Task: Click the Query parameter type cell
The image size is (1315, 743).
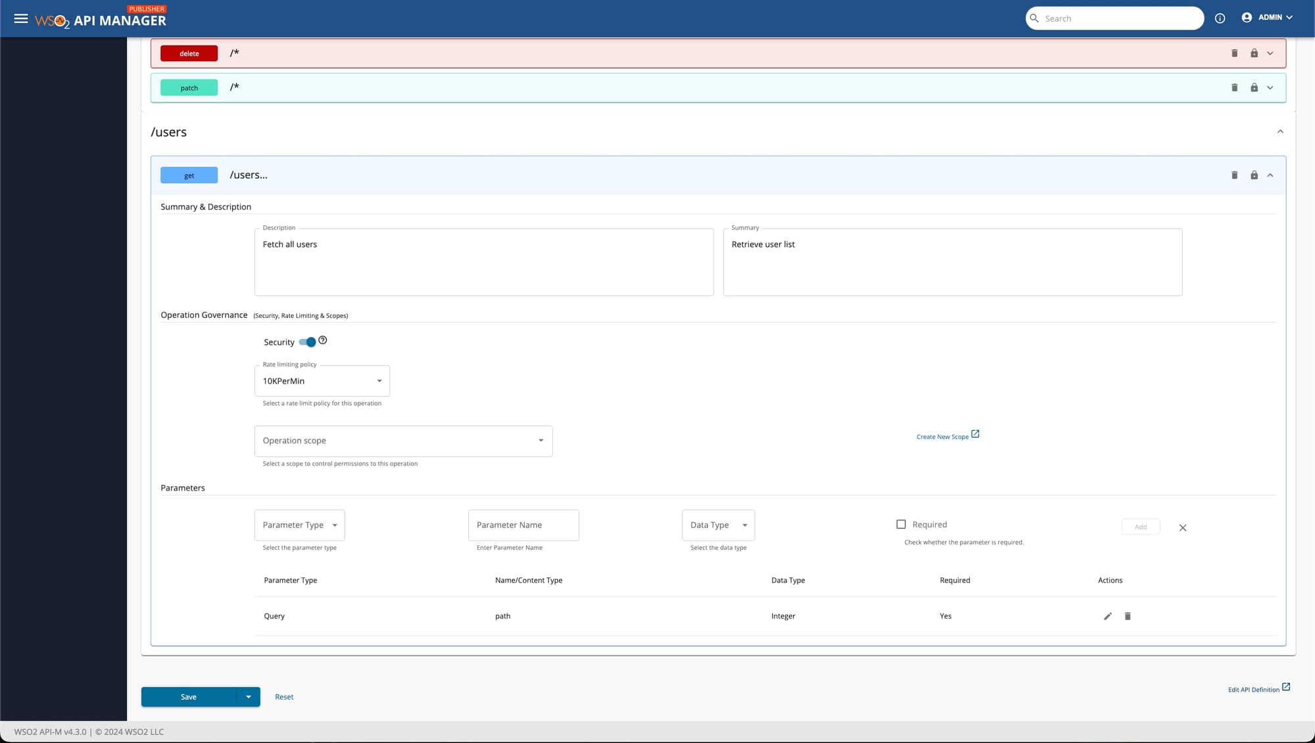Action: click(274, 616)
